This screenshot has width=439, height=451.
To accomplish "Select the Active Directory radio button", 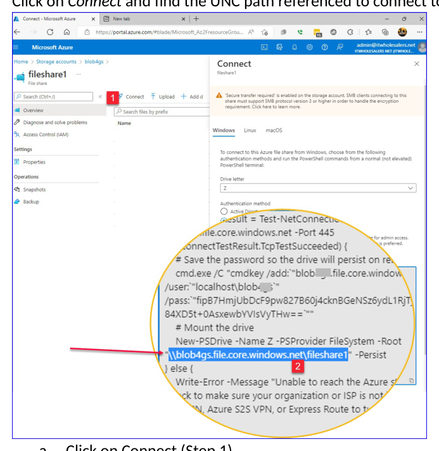I will (x=224, y=212).
